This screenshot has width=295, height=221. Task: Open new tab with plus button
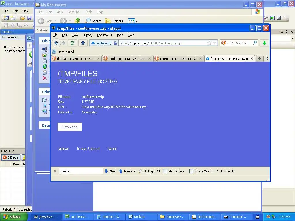(260, 58)
